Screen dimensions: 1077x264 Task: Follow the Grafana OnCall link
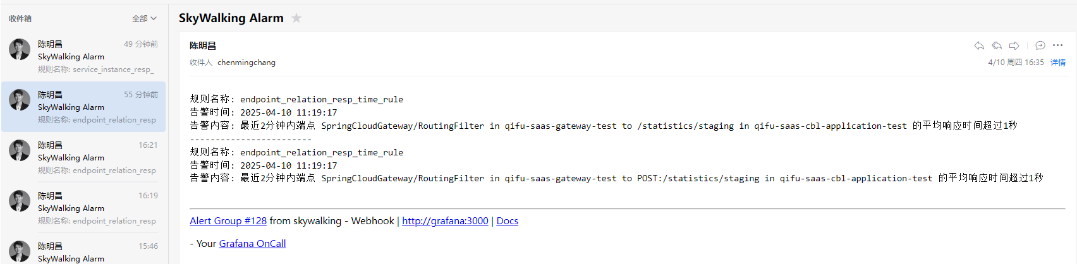click(x=252, y=243)
